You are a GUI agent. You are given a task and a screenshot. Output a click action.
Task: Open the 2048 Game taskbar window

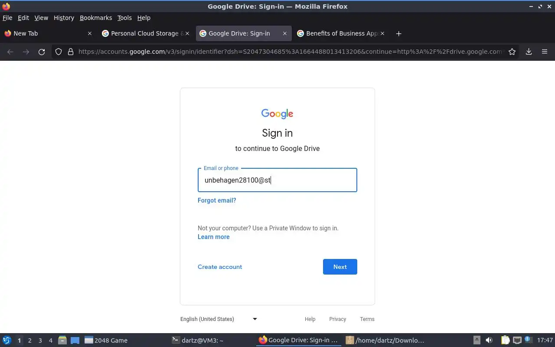tap(124, 340)
